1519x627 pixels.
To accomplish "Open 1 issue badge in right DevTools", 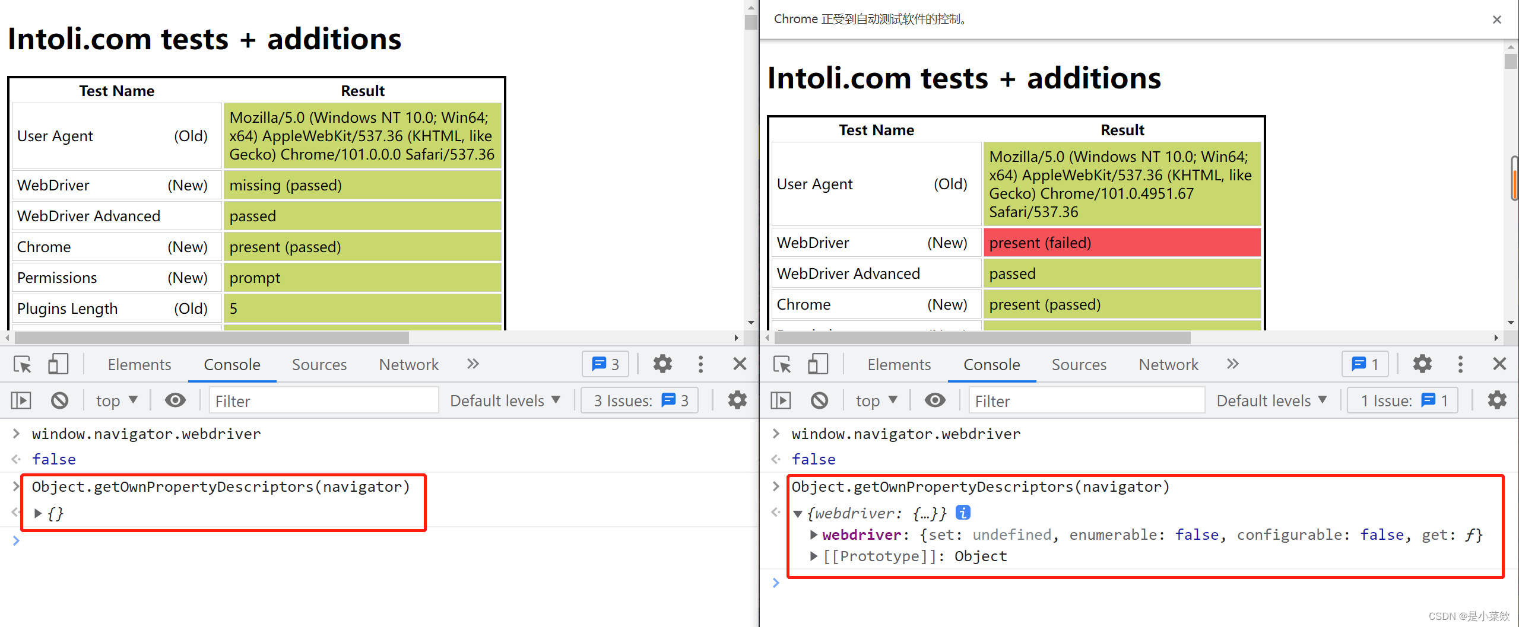I will 1365,364.
